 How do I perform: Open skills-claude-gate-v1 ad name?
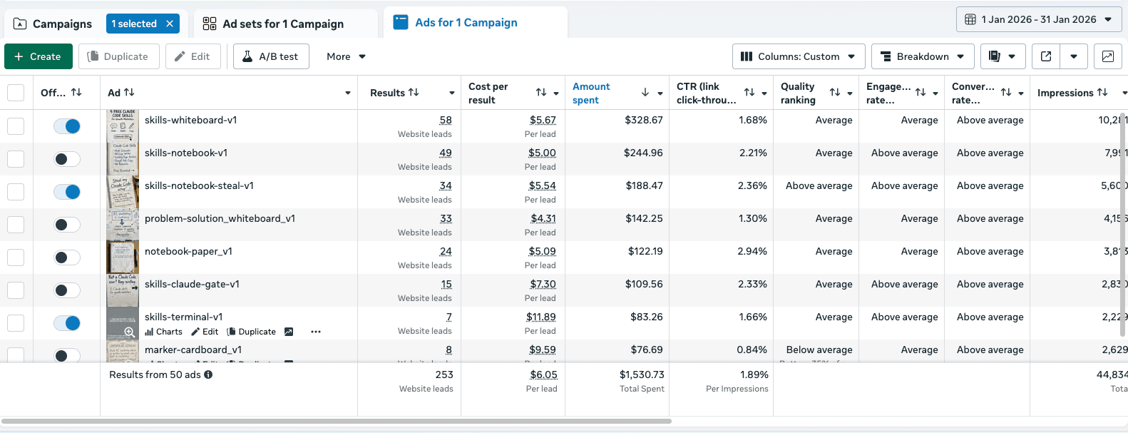point(192,284)
